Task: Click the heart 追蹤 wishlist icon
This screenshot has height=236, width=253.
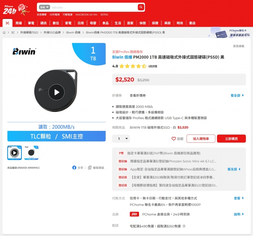Action: point(174,139)
